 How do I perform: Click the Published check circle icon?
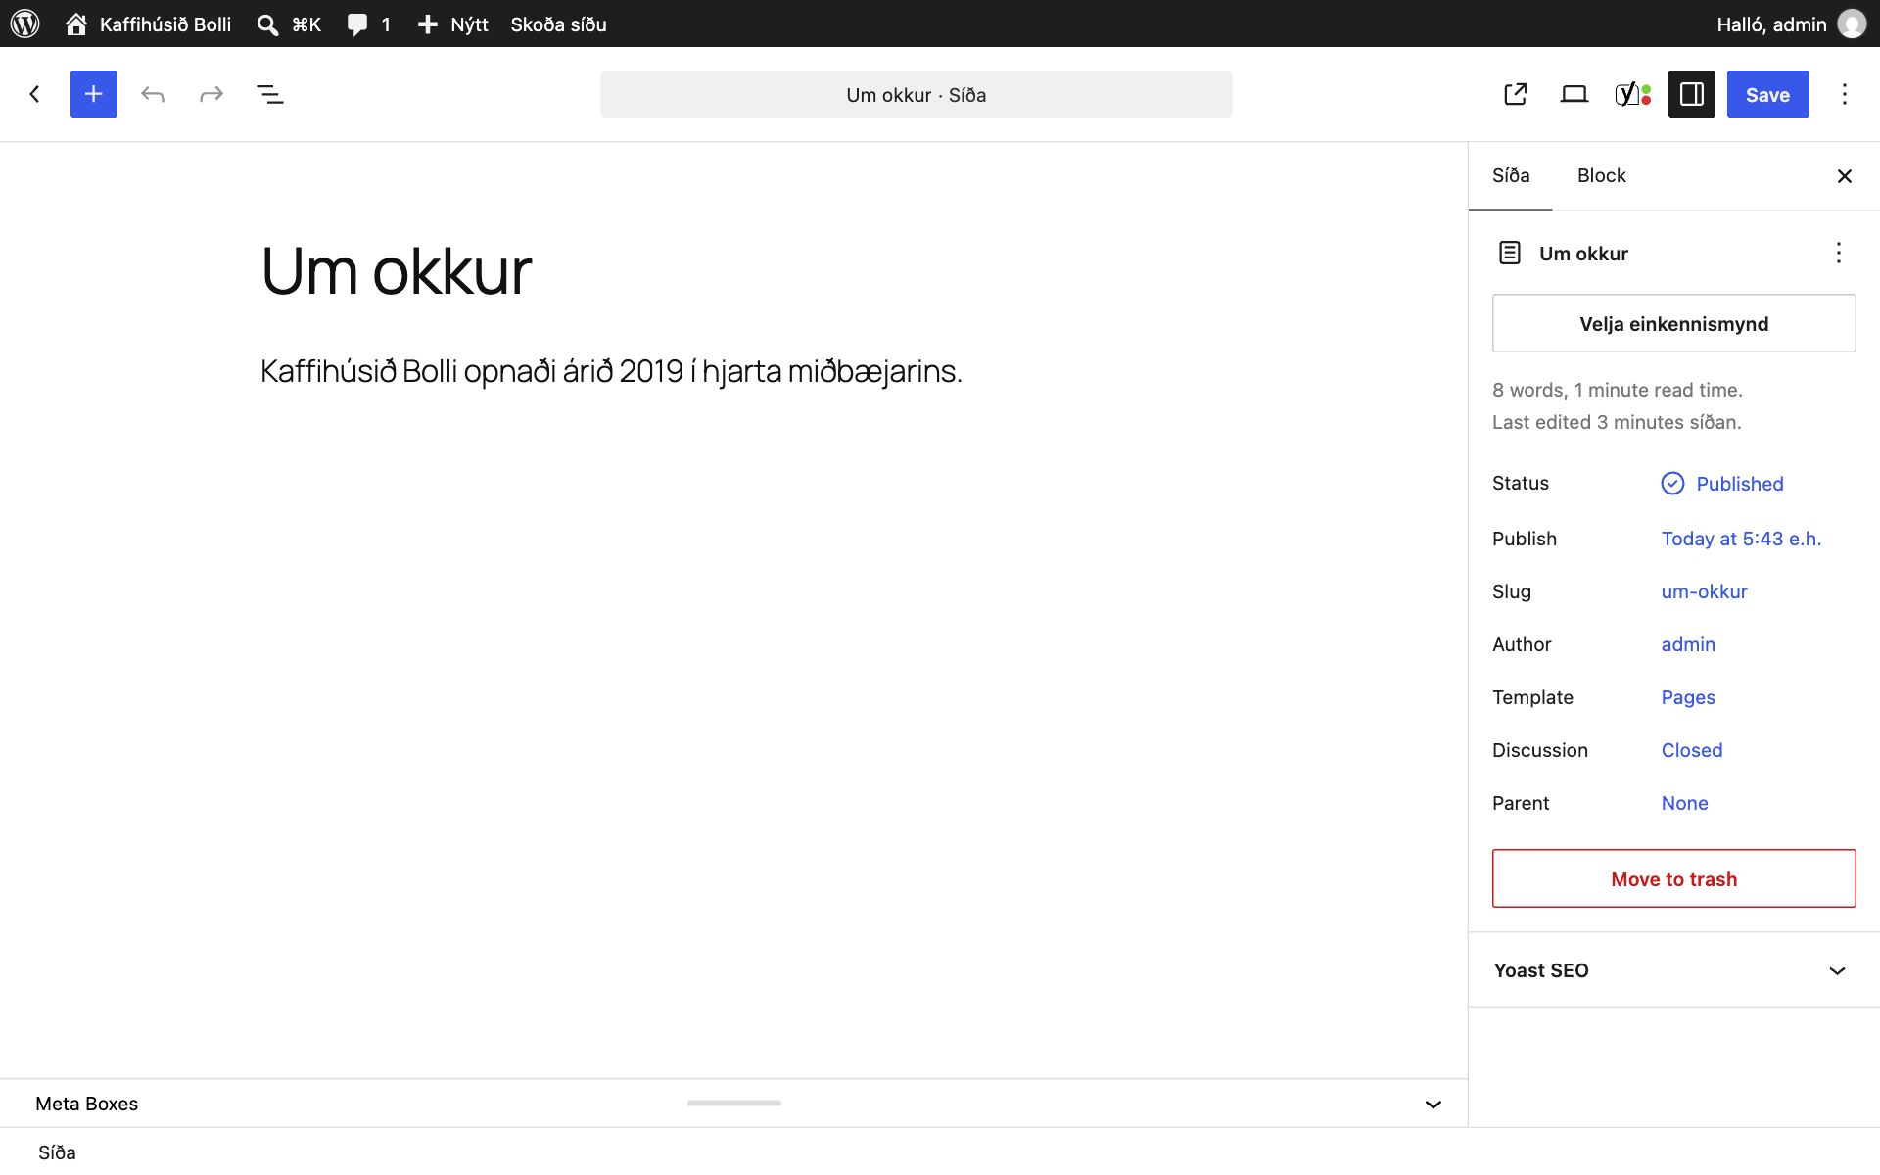[1672, 484]
